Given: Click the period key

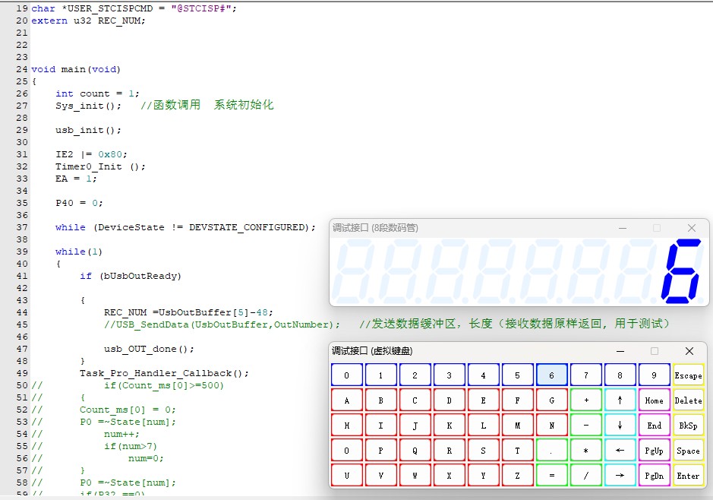Looking at the screenshot, I should click(x=551, y=451).
